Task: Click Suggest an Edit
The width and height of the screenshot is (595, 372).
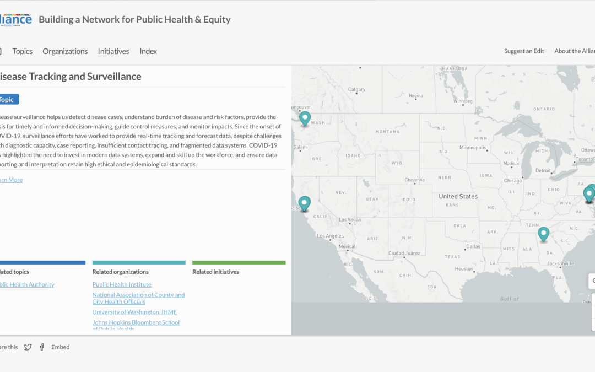Action: 523,51
